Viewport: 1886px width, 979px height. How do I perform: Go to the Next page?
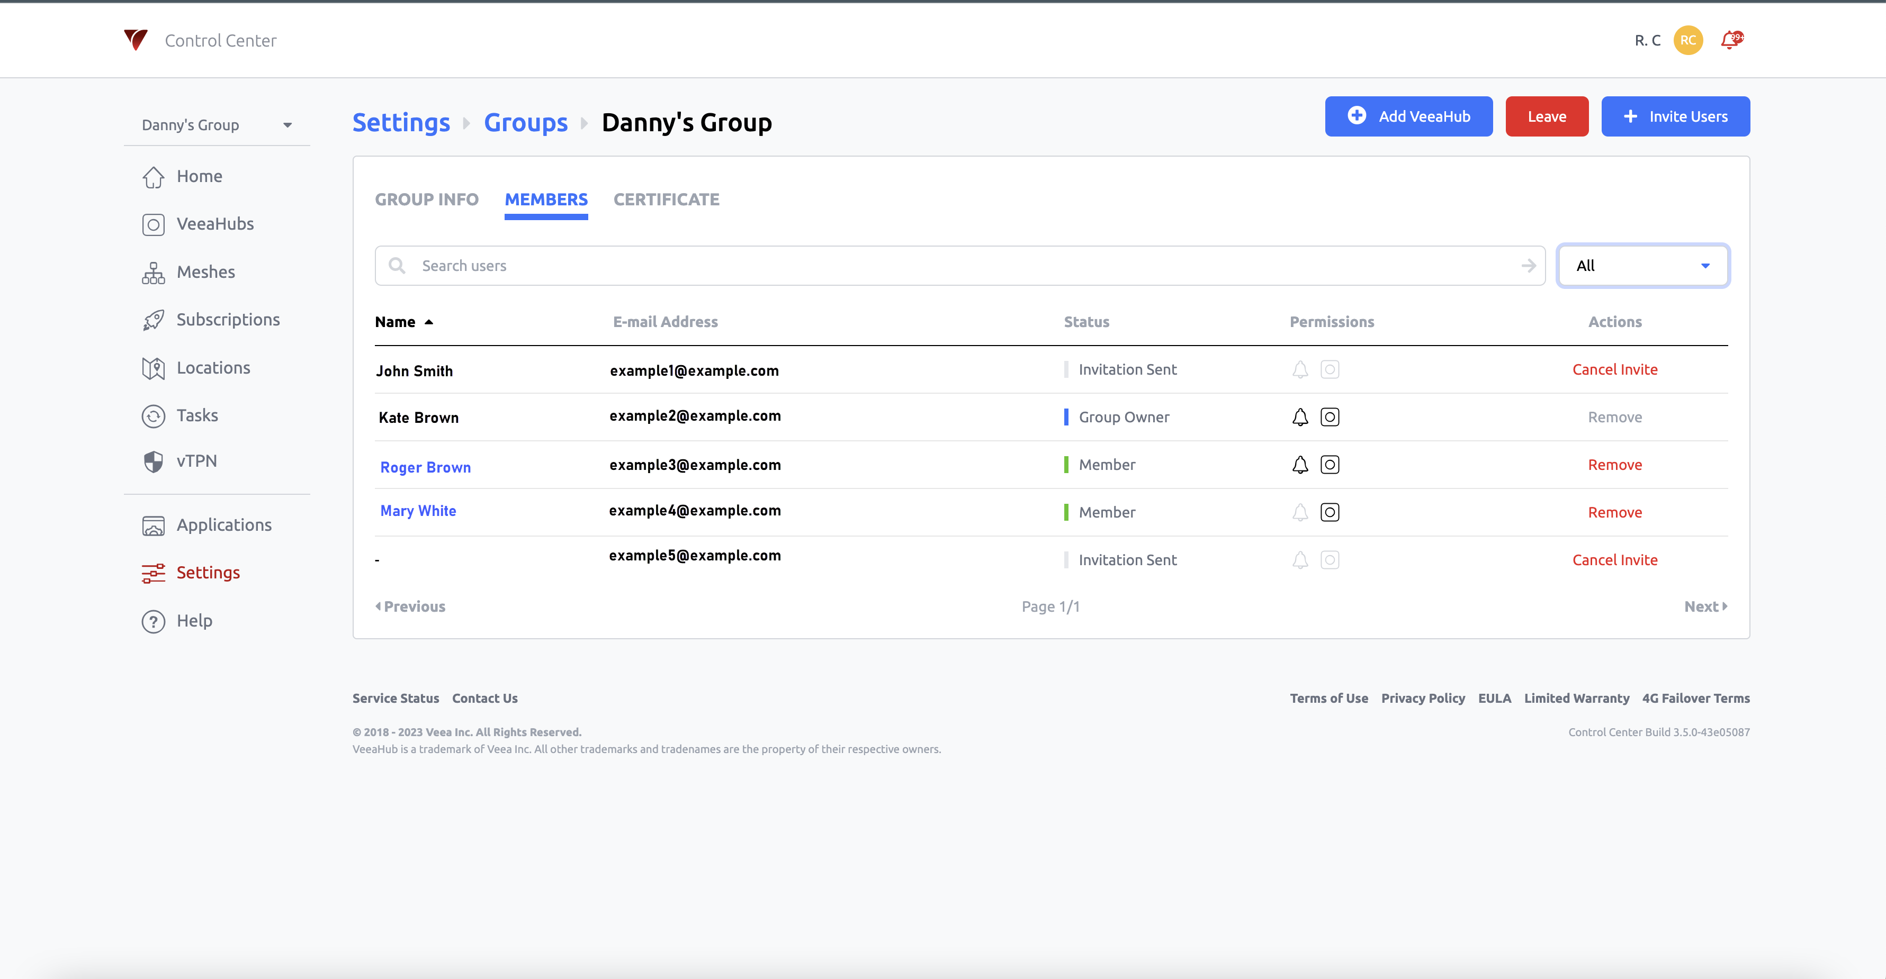point(1706,606)
